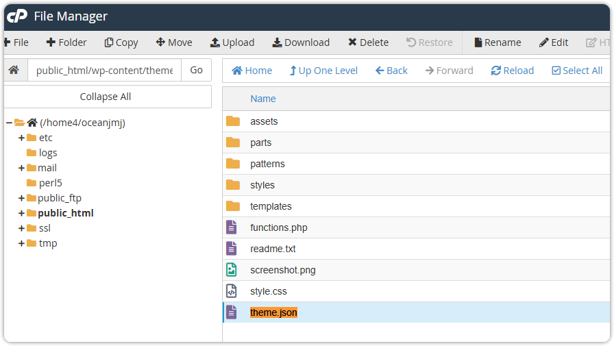Check Select All files
Image resolution: width=614 pixels, height=346 pixels.
coord(577,71)
